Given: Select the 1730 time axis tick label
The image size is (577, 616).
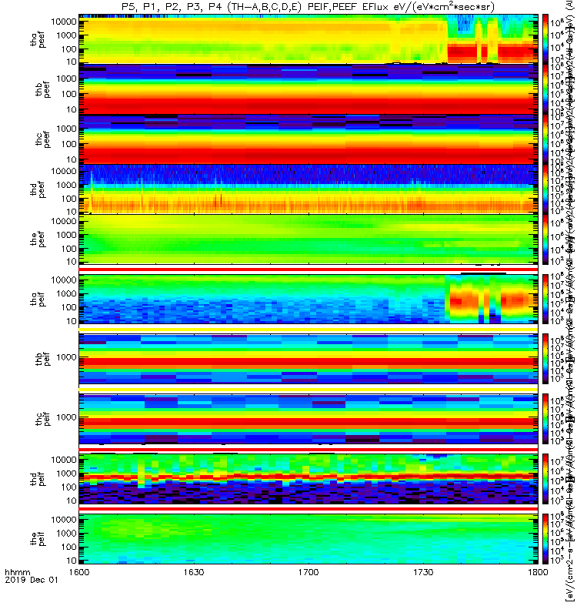Looking at the screenshot, I should click(x=423, y=572).
